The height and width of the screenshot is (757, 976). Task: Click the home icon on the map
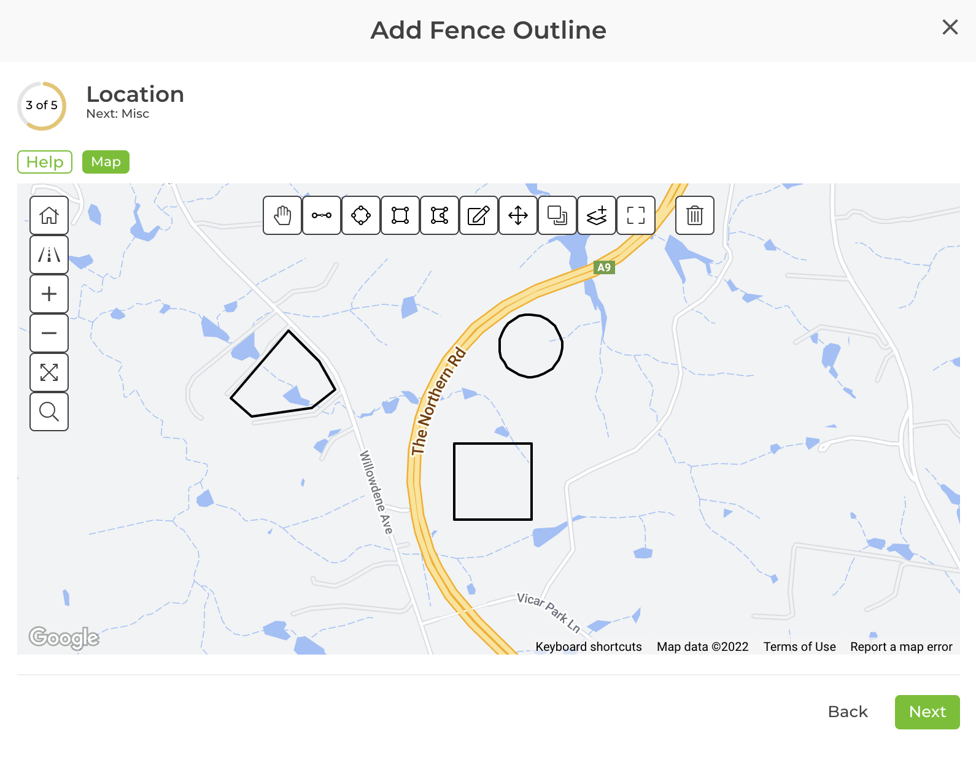tap(49, 216)
